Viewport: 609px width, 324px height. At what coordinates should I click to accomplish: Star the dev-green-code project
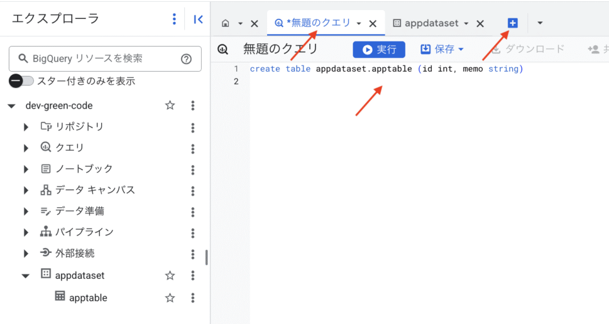[170, 106]
